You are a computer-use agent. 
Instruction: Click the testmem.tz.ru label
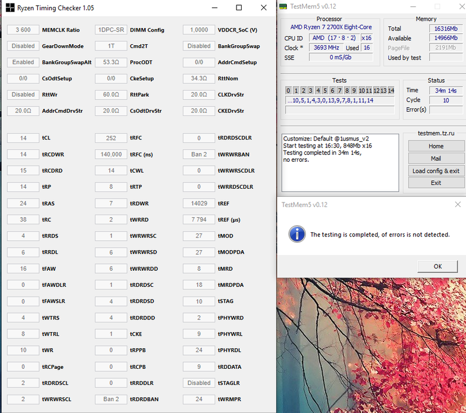point(436,133)
